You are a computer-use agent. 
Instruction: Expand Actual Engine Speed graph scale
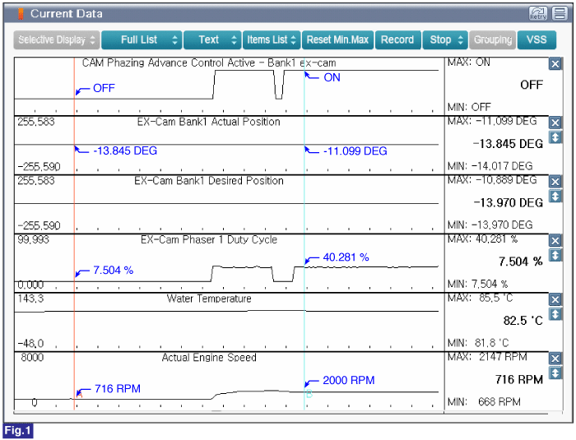coord(555,373)
